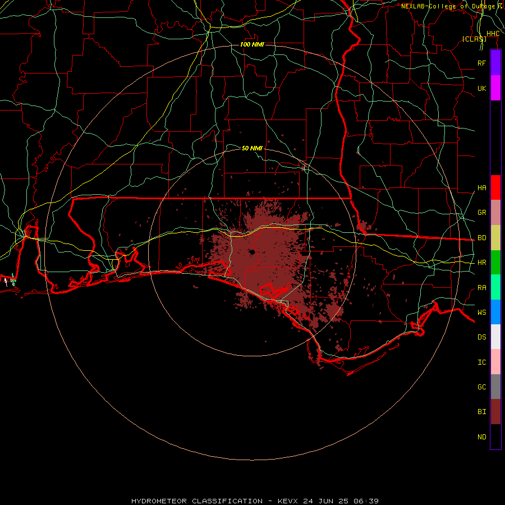Image resolution: width=505 pixels, height=505 pixels.
Task: Click the GC gray legend color swatch
Action: 495,387
